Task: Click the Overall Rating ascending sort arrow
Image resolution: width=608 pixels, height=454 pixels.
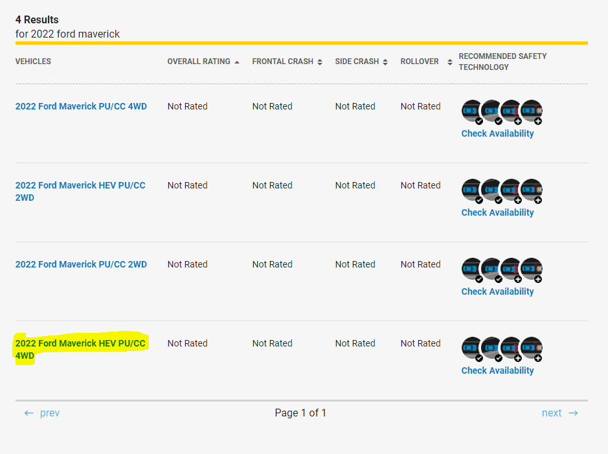Action: pos(237,62)
